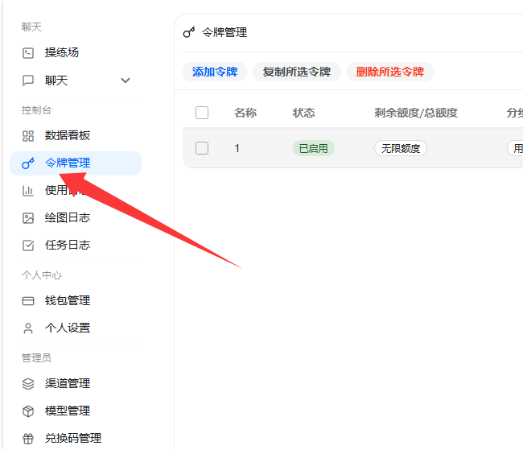
Task: Open the 钱包管理 menu item
Action: point(76,301)
